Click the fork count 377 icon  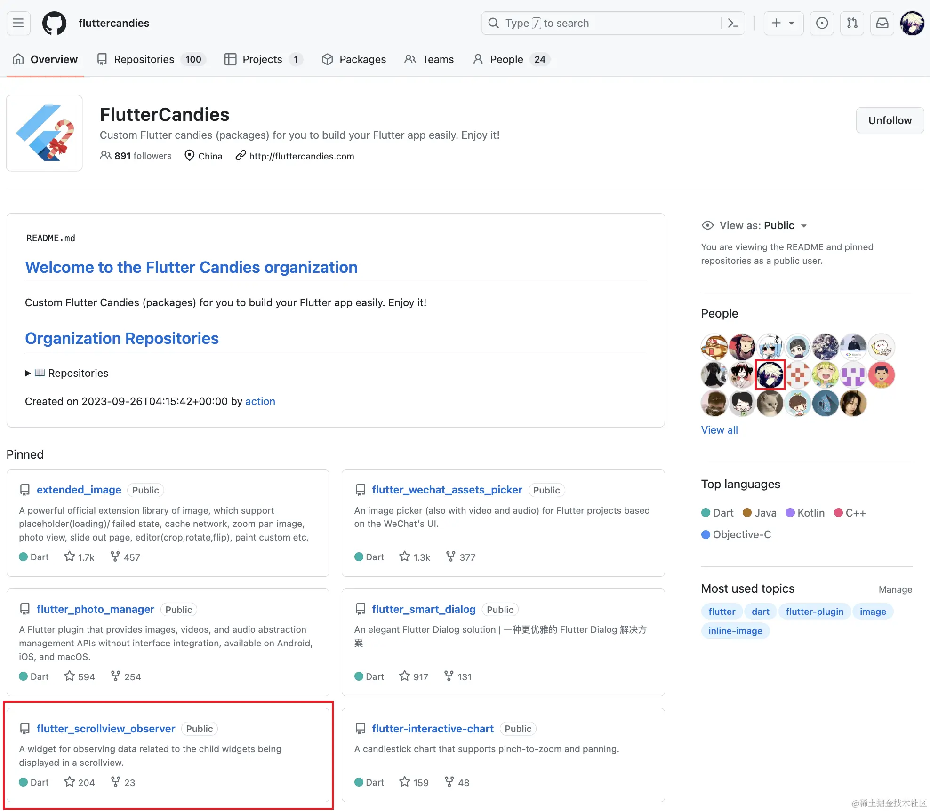pyautogui.click(x=450, y=557)
